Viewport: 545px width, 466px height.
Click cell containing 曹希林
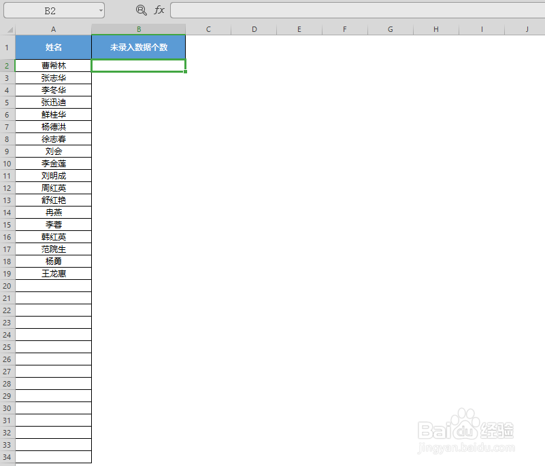[53, 66]
